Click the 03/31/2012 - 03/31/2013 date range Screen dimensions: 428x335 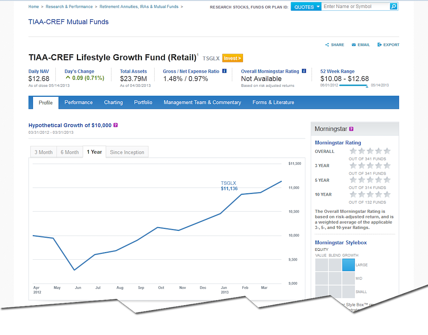click(51, 132)
